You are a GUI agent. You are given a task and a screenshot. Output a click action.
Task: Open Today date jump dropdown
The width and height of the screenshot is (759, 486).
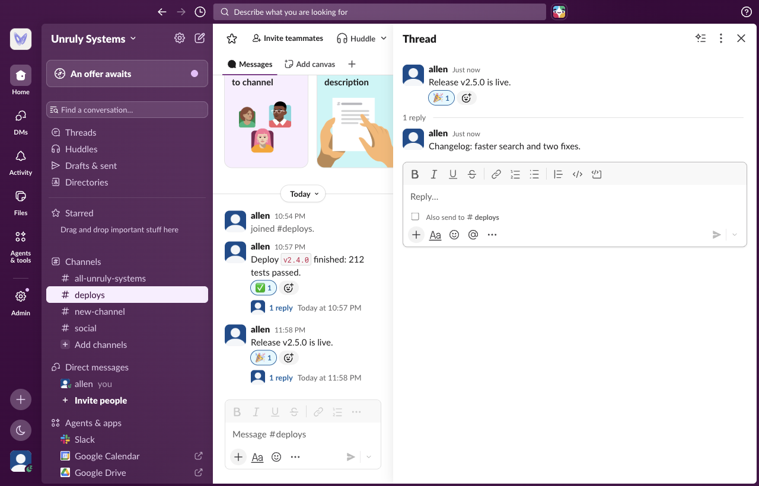tap(303, 194)
